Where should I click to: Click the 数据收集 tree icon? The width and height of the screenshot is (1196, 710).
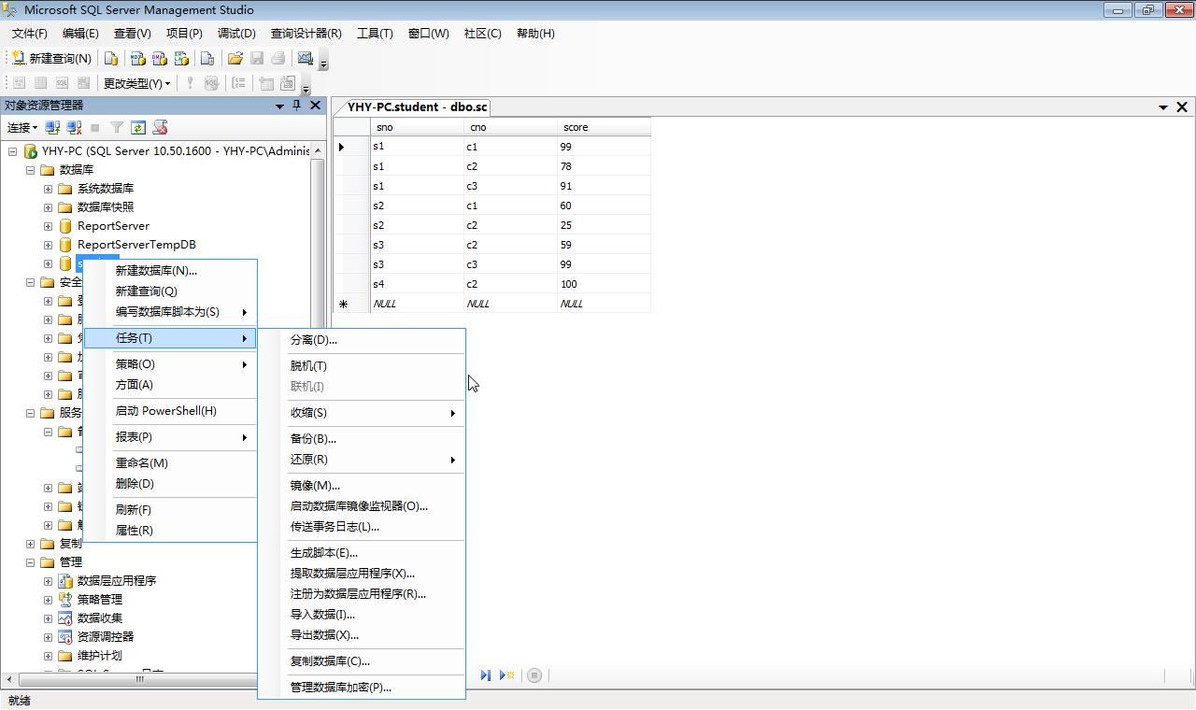[x=65, y=618]
